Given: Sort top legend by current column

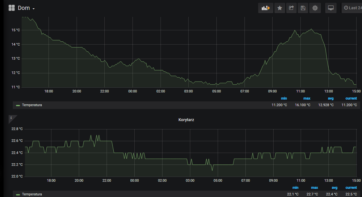Looking at the screenshot, I should click(x=351, y=98).
